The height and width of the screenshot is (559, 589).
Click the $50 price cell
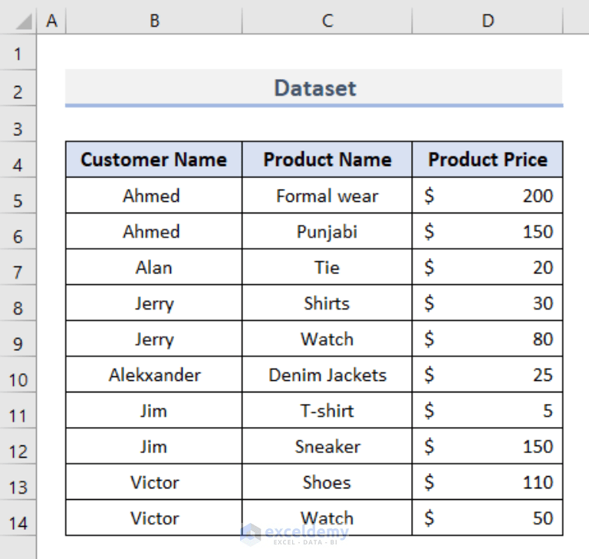tap(488, 518)
